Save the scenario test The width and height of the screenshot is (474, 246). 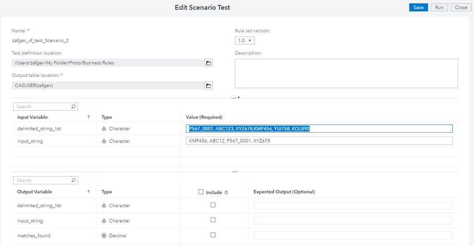point(418,7)
